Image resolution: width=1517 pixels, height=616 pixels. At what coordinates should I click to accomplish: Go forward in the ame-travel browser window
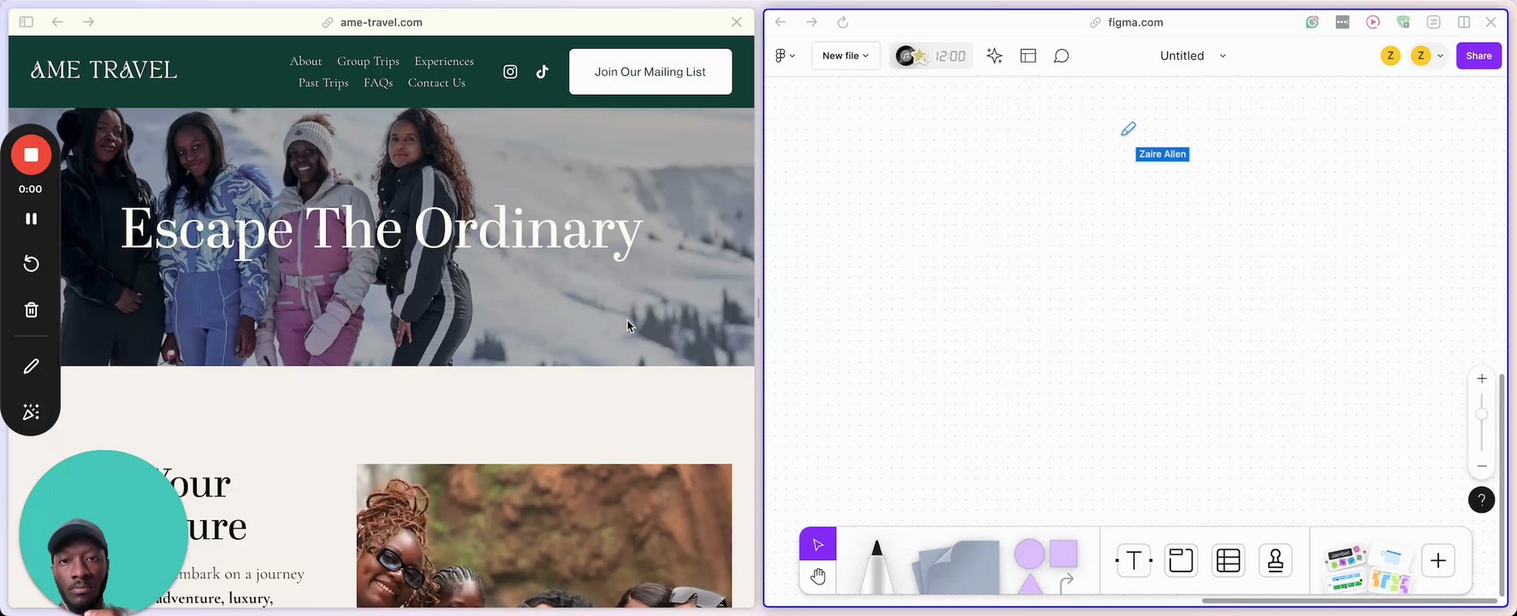pos(88,22)
